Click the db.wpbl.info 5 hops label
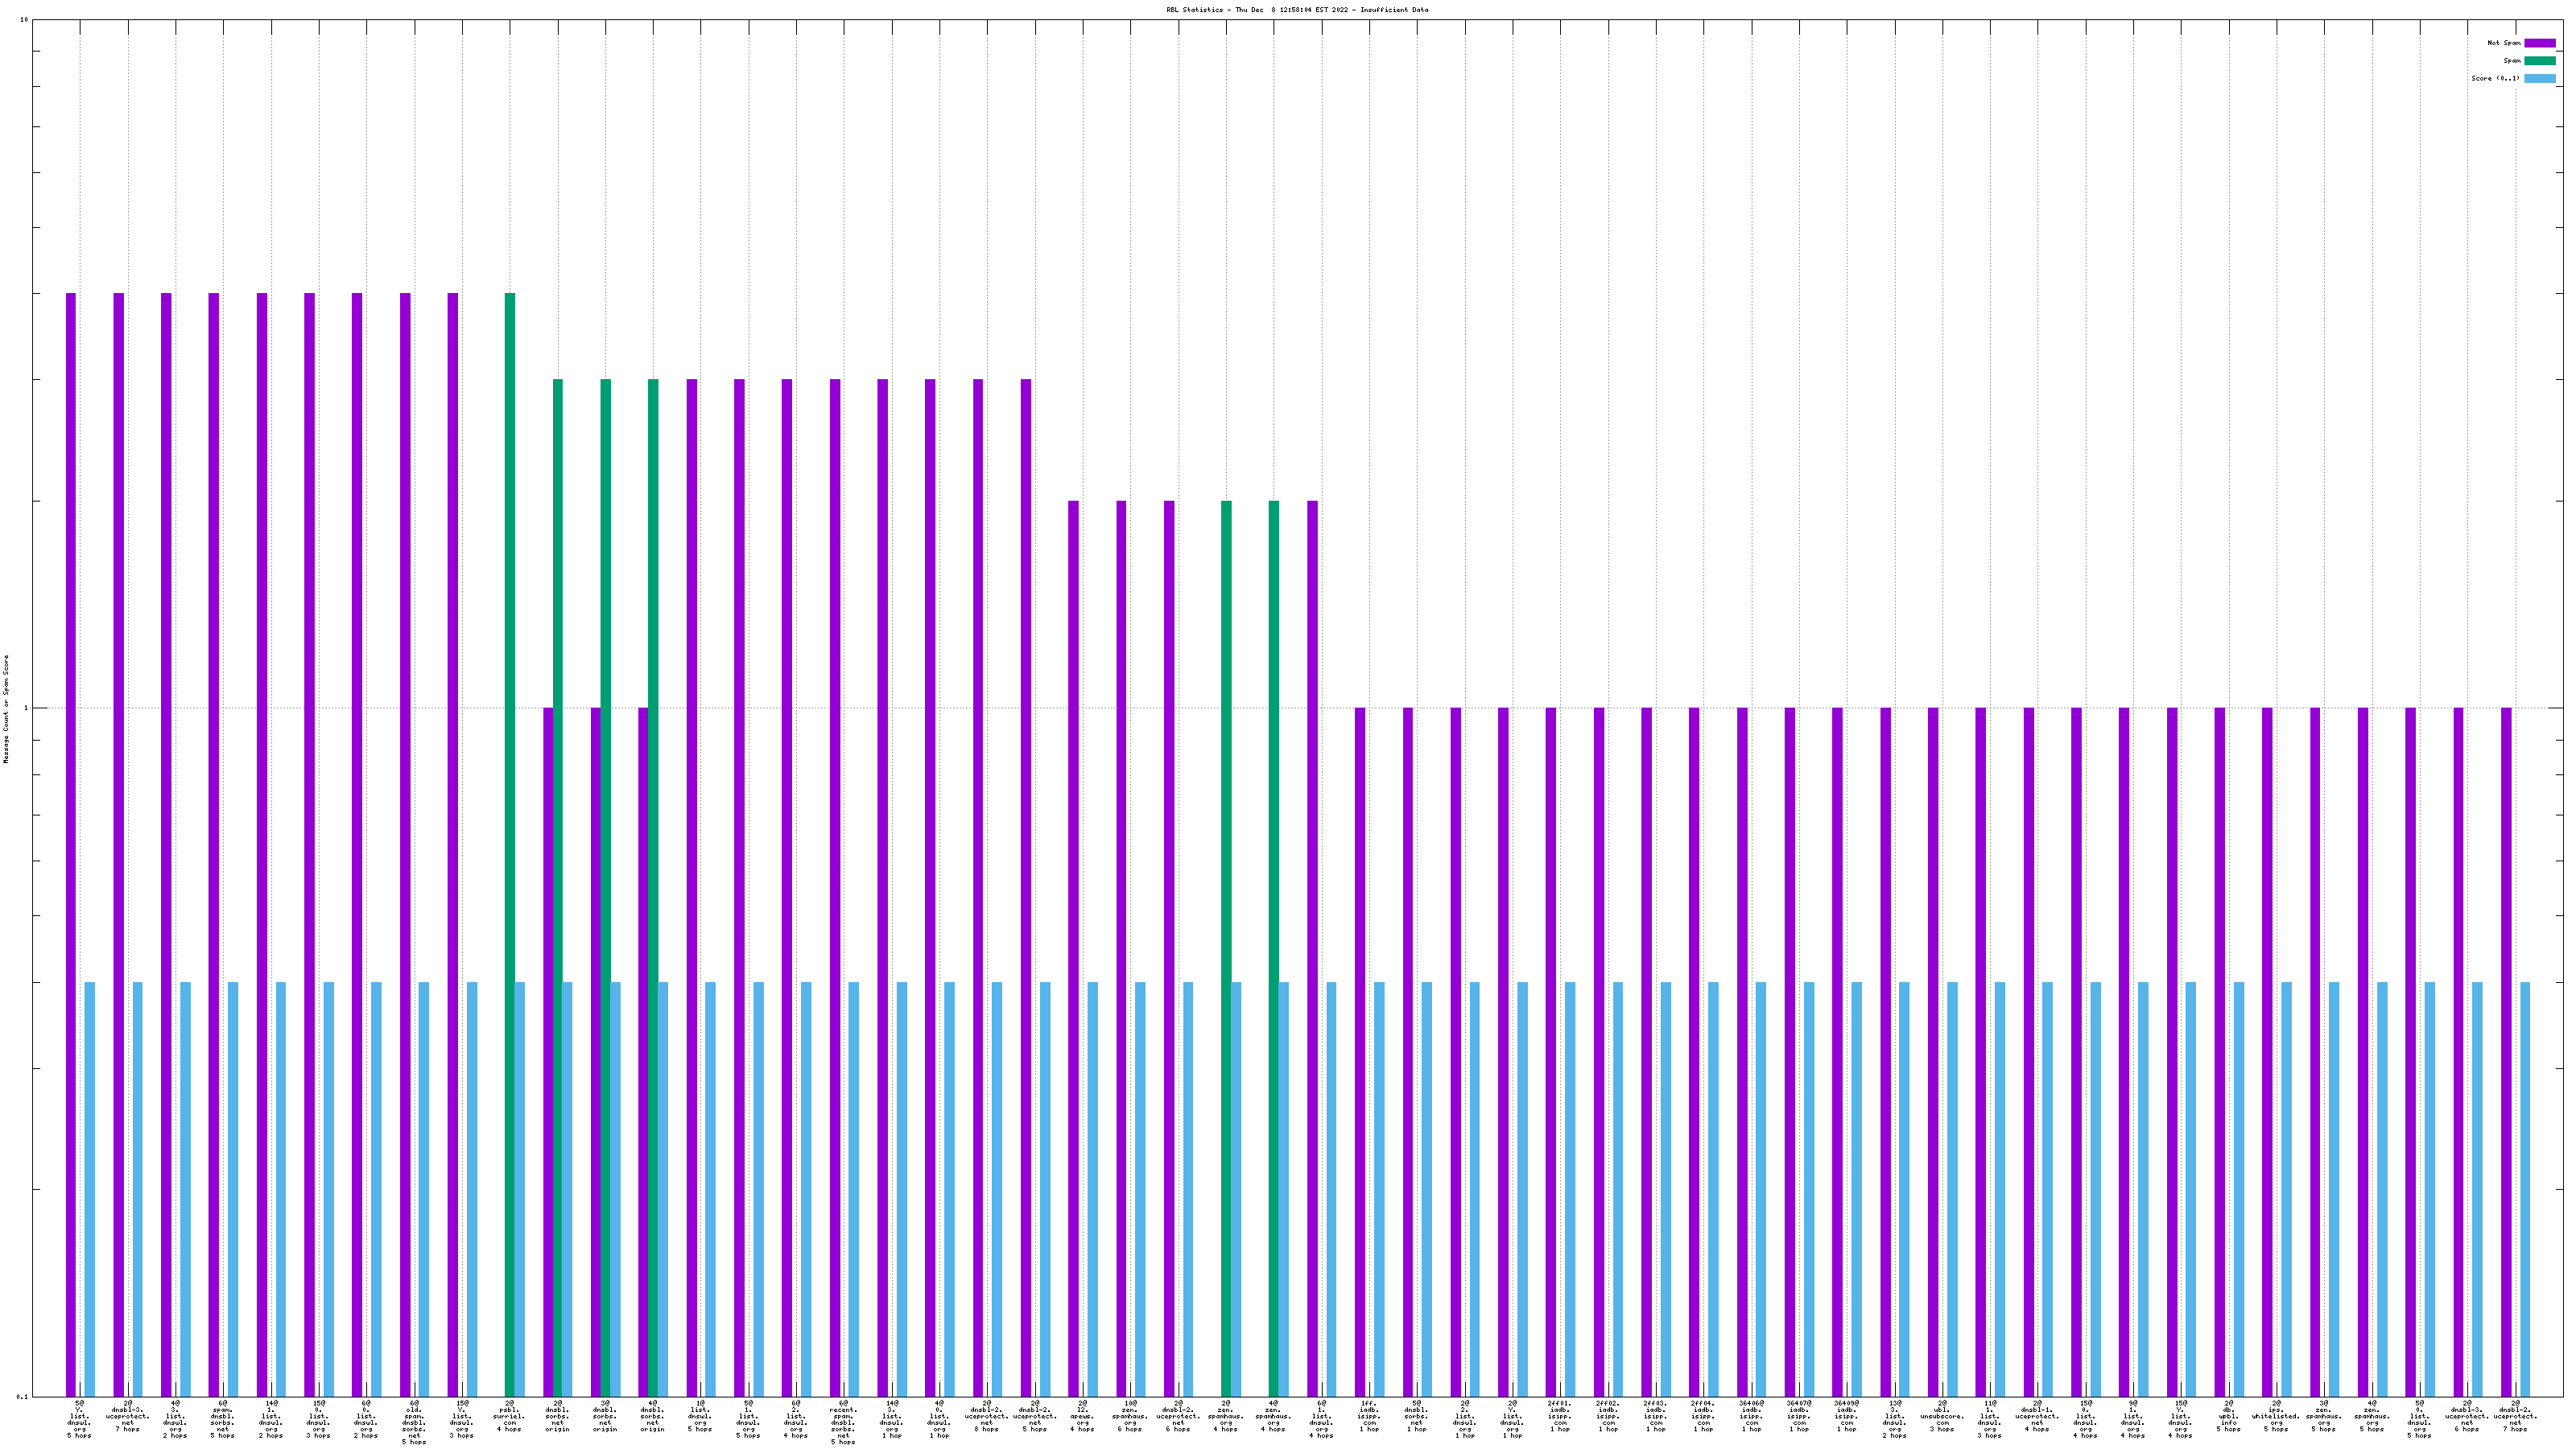The width and height of the screenshot is (2576, 1449). [2228, 1416]
